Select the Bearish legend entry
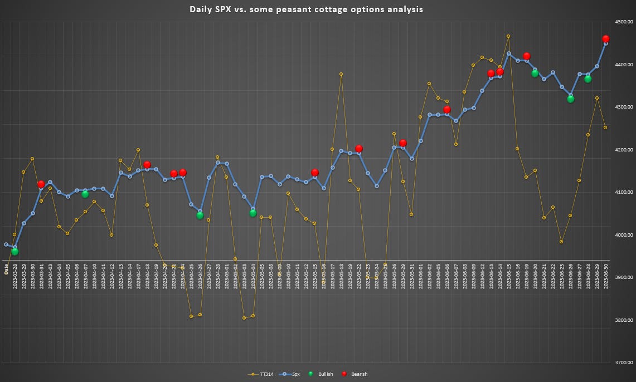The image size is (636, 382). (355, 374)
